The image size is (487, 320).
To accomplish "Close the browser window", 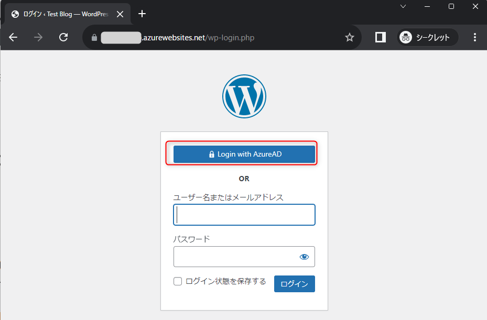I will pyautogui.click(x=475, y=6).
